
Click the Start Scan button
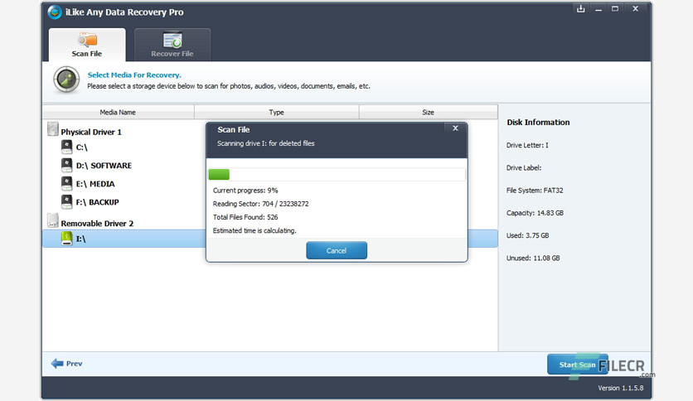pos(577,365)
